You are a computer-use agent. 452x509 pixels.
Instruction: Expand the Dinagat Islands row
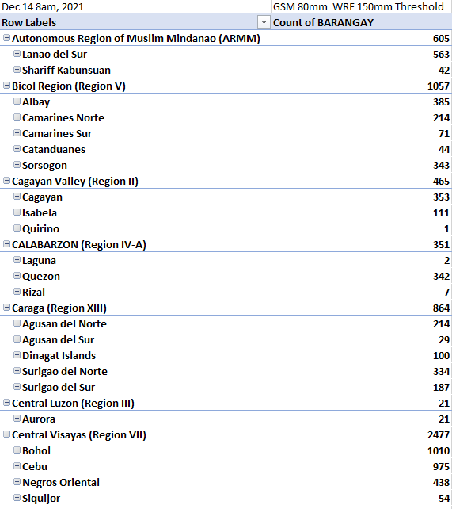[x=17, y=355]
